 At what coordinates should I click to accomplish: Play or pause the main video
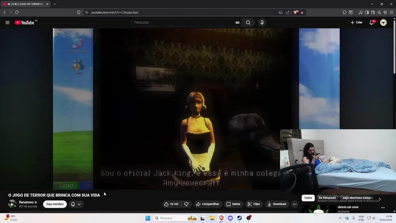pos(196,109)
